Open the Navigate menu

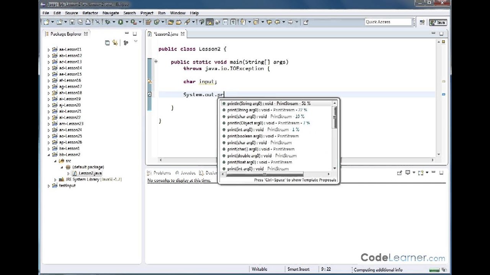click(111, 13)
